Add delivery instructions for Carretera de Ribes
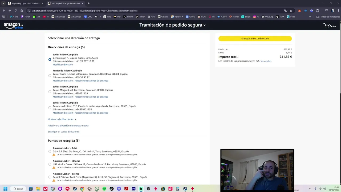 tap(91, 113)
